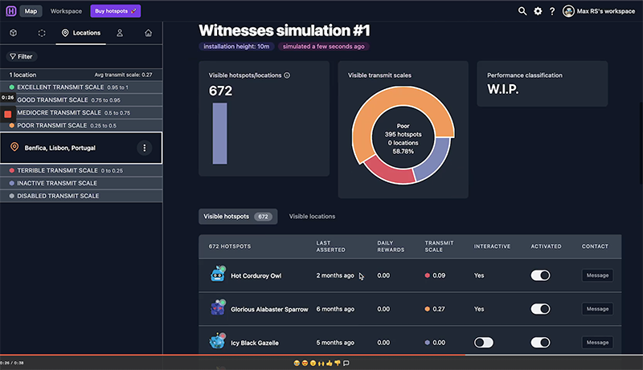Select Benfica, Lisbon, Portugal location
This screenshot has height=370, width=643.
[81, 148]
